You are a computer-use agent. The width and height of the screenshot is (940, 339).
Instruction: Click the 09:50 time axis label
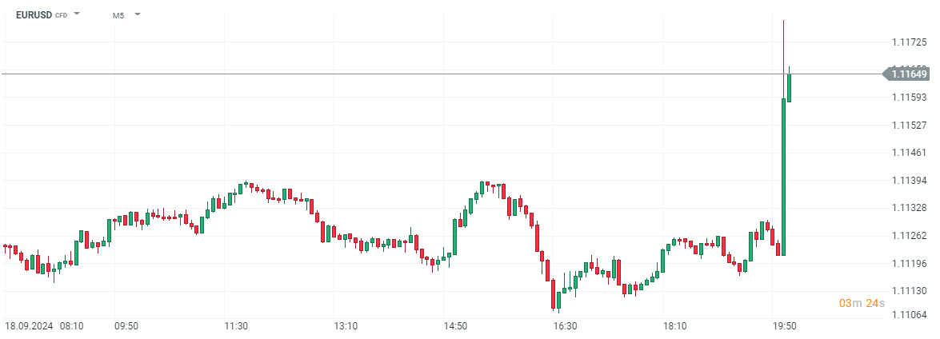click(x=126, y=326)
